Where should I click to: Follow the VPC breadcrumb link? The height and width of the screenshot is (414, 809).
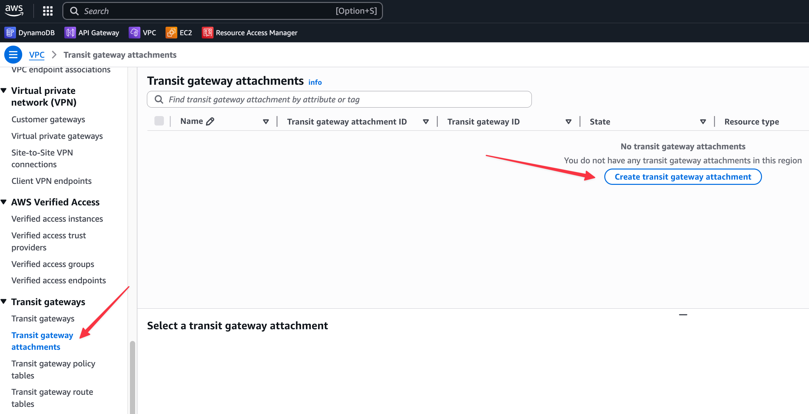click(x=37, y=54)
